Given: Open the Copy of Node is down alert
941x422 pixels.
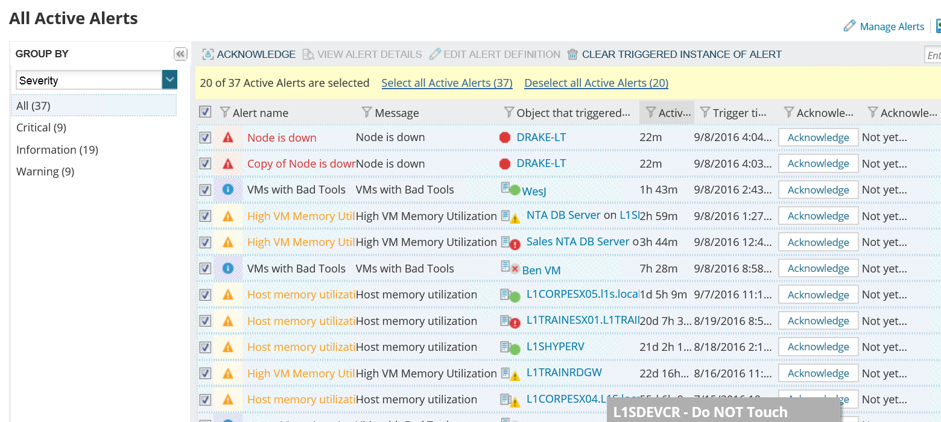Looking at the screenshot, I should [302, 163].
